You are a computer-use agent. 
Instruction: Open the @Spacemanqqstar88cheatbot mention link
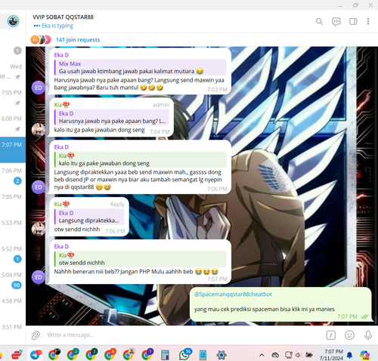click(233, 295)
